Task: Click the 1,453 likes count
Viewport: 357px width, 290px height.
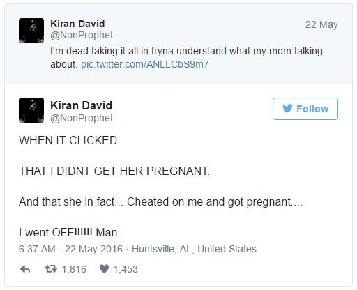Action: click(126, 269)
